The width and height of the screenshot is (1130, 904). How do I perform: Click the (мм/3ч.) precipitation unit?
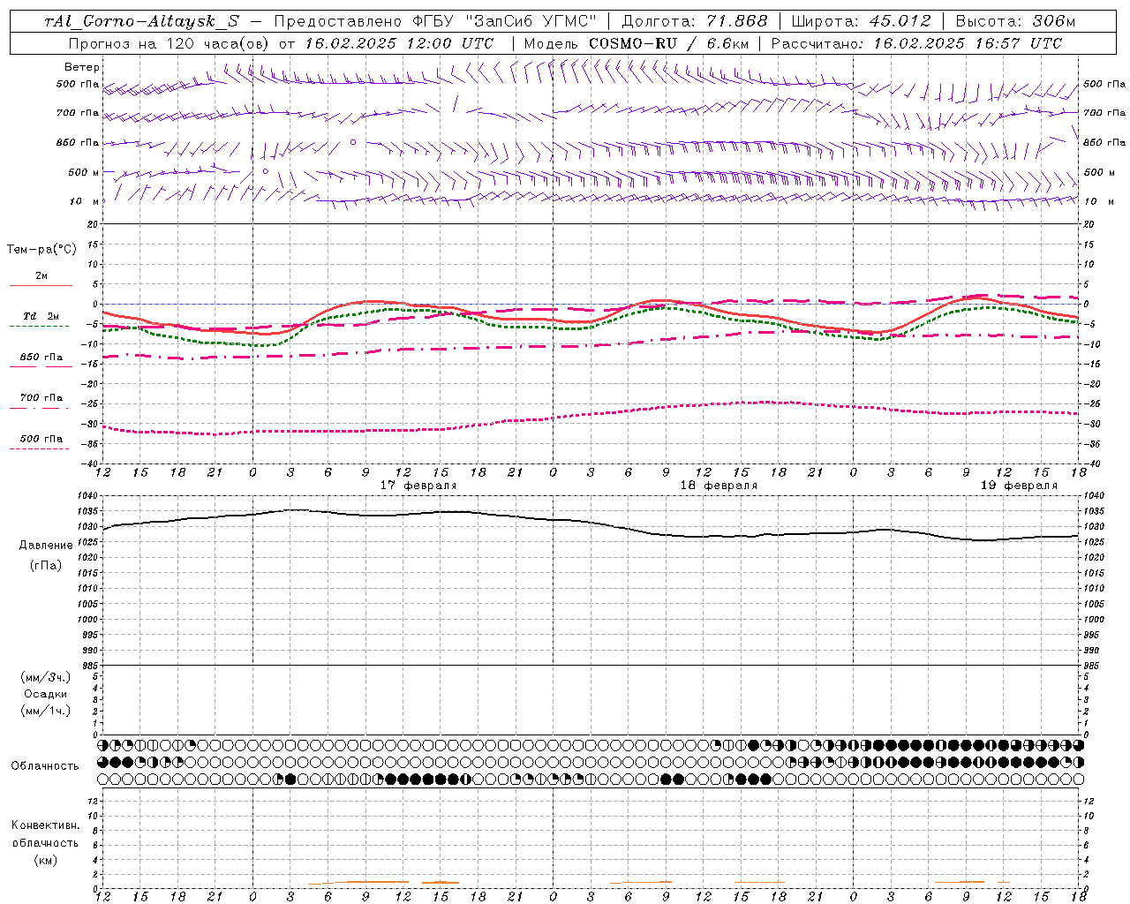[46, 677]
